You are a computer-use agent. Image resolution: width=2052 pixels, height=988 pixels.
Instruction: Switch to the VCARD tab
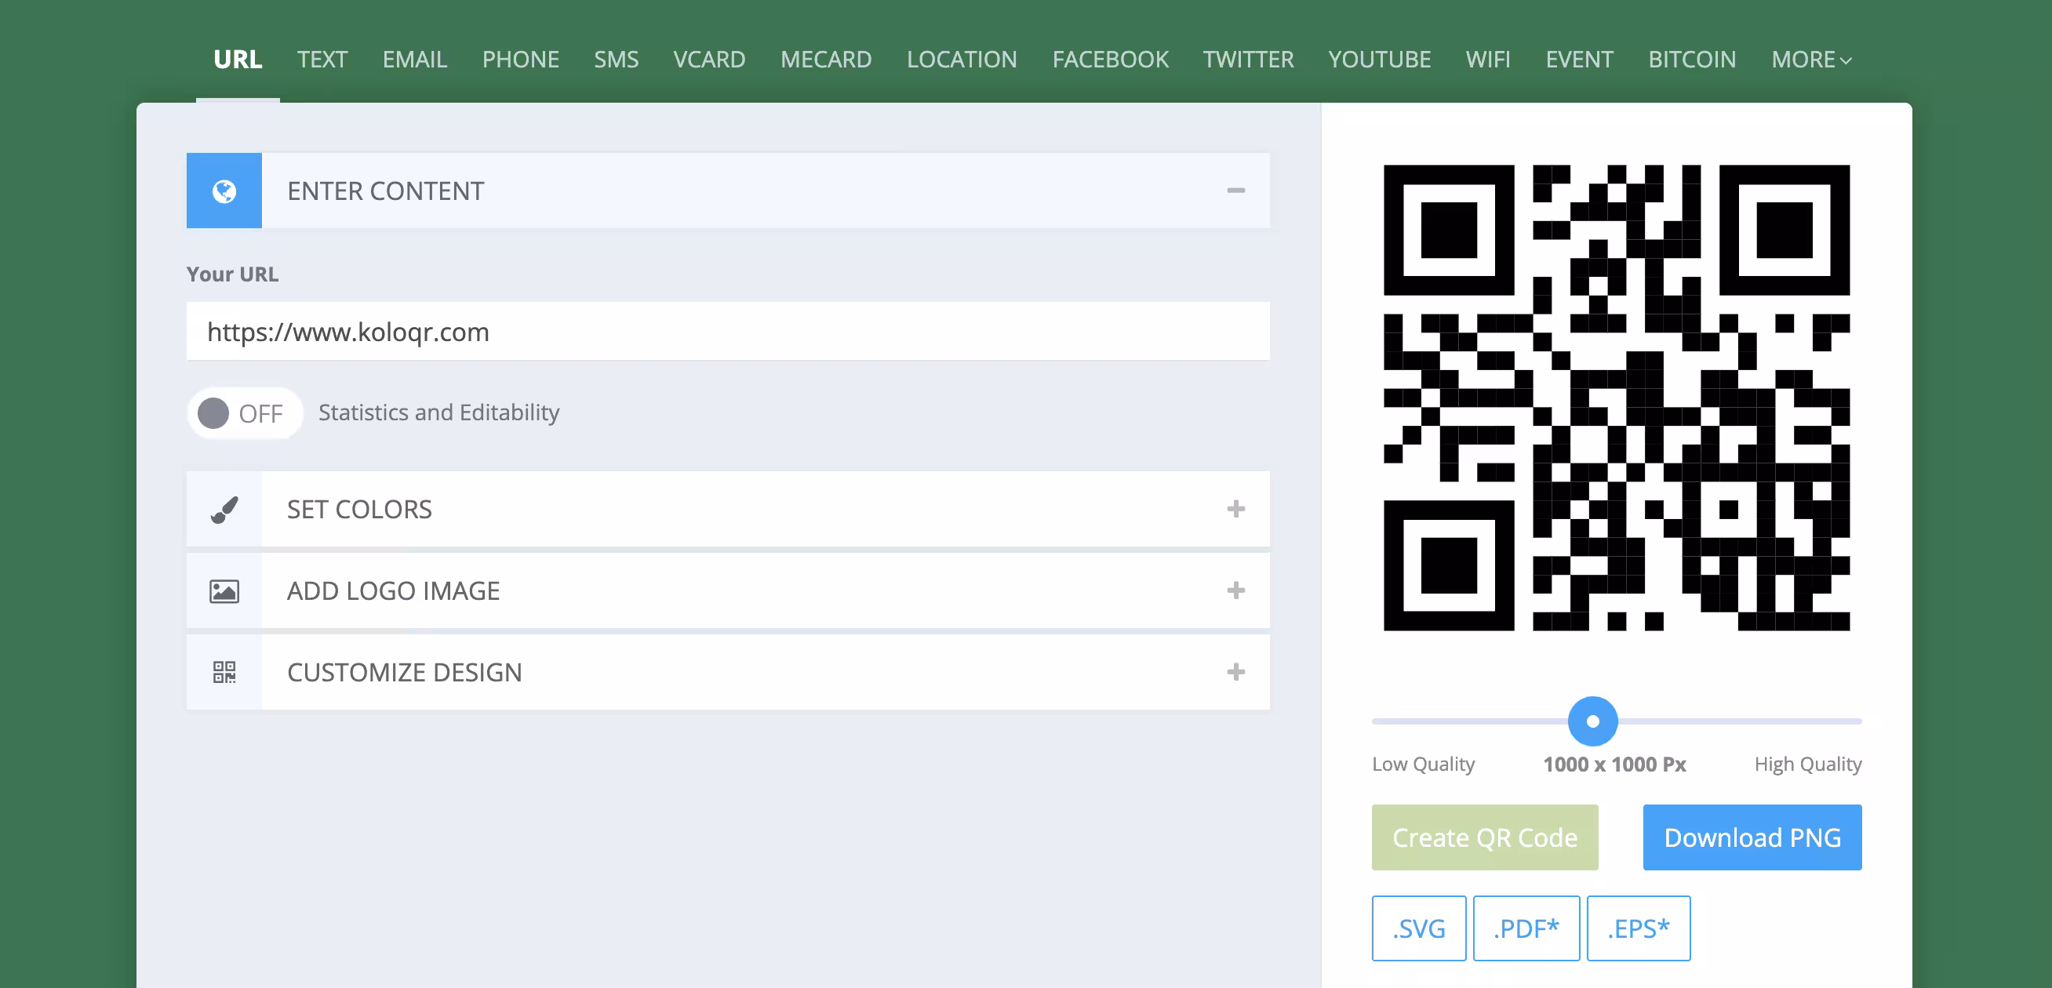709,60
